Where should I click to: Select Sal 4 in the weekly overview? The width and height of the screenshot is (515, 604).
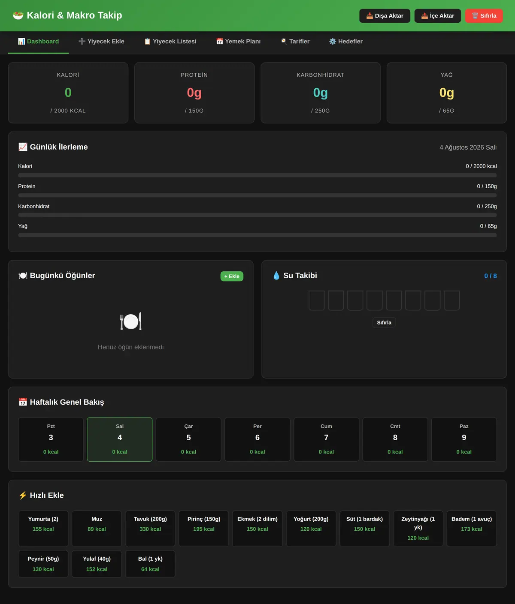[120, 439]
